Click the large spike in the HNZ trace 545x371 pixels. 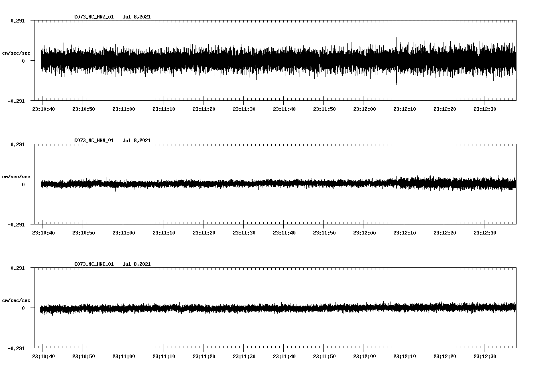pos(396,60)
